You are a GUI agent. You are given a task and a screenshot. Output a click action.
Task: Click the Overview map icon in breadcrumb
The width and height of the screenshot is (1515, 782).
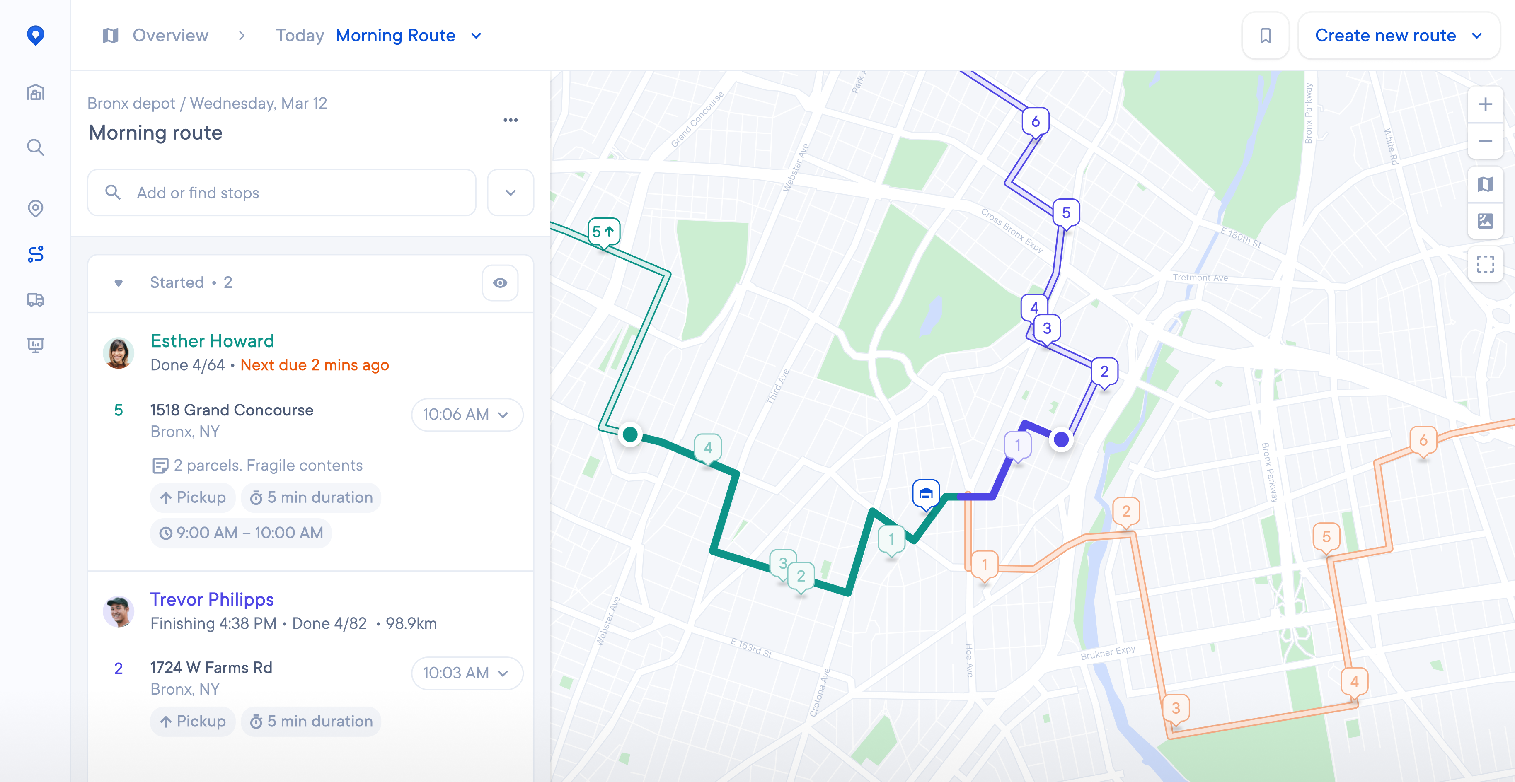[x=110, y=35]
